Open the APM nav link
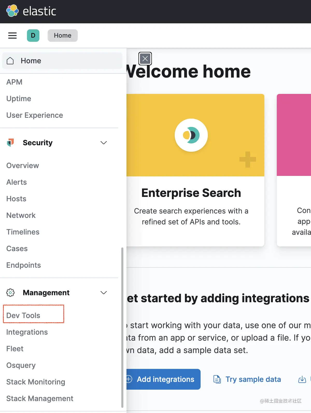 click(14, 82)
